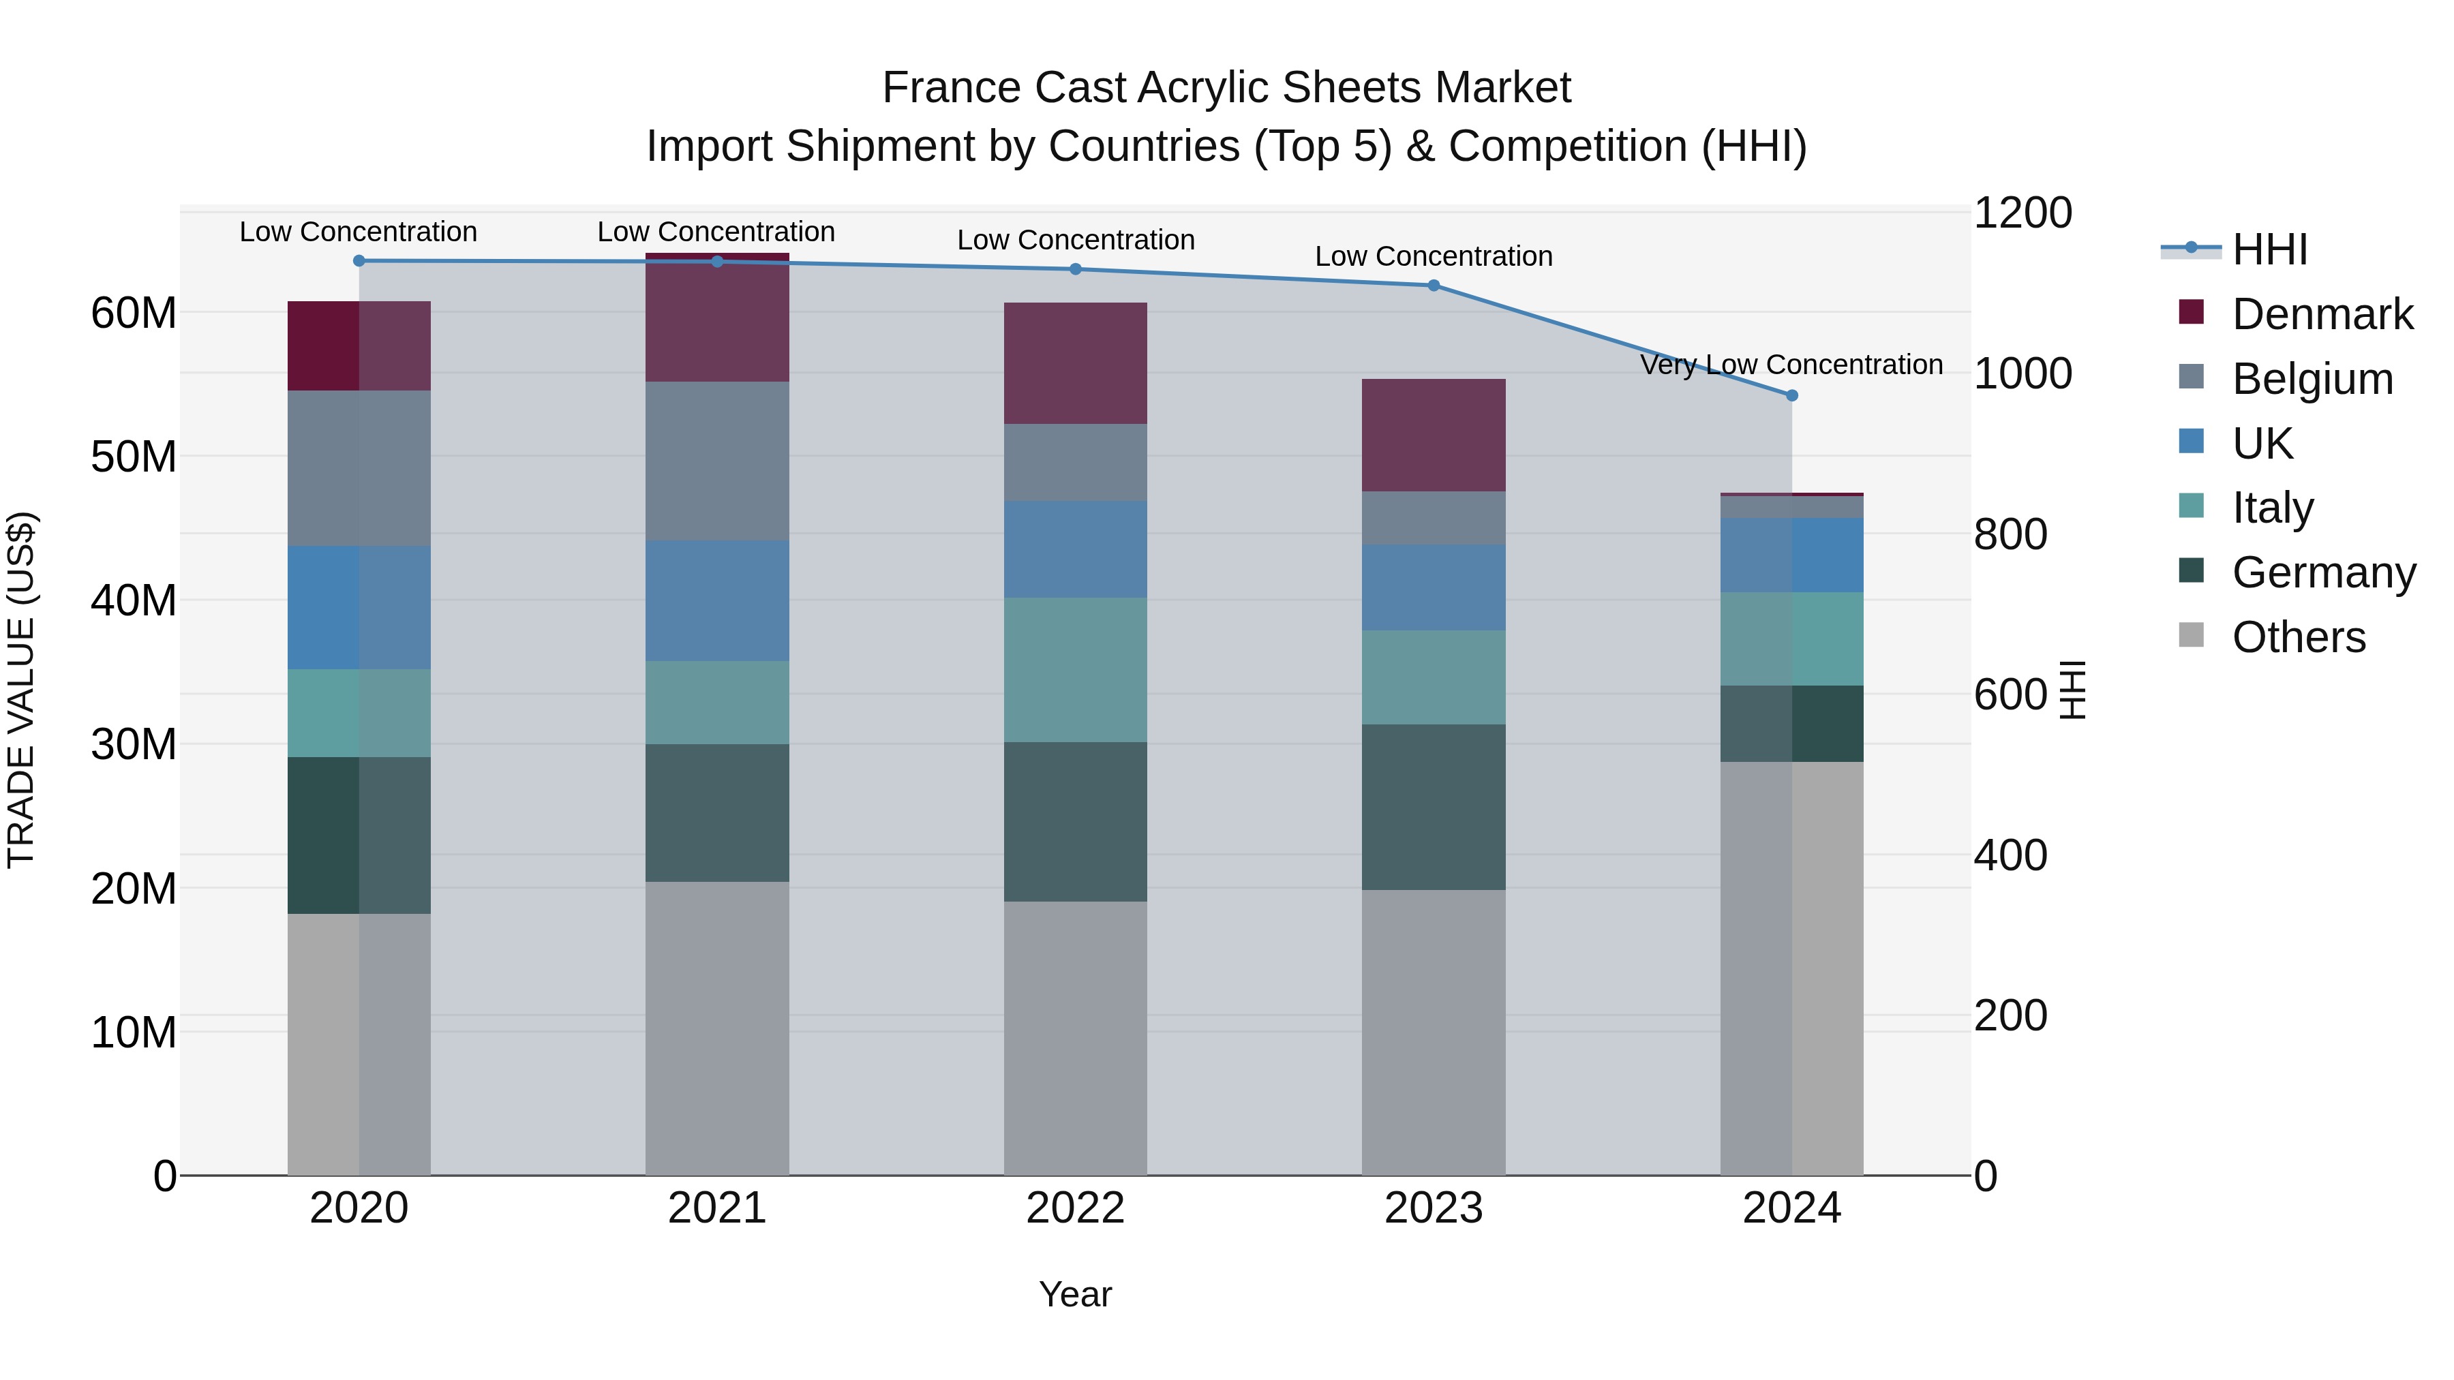Select the Germany segment of 2020 bar

[x=359, y=836]
